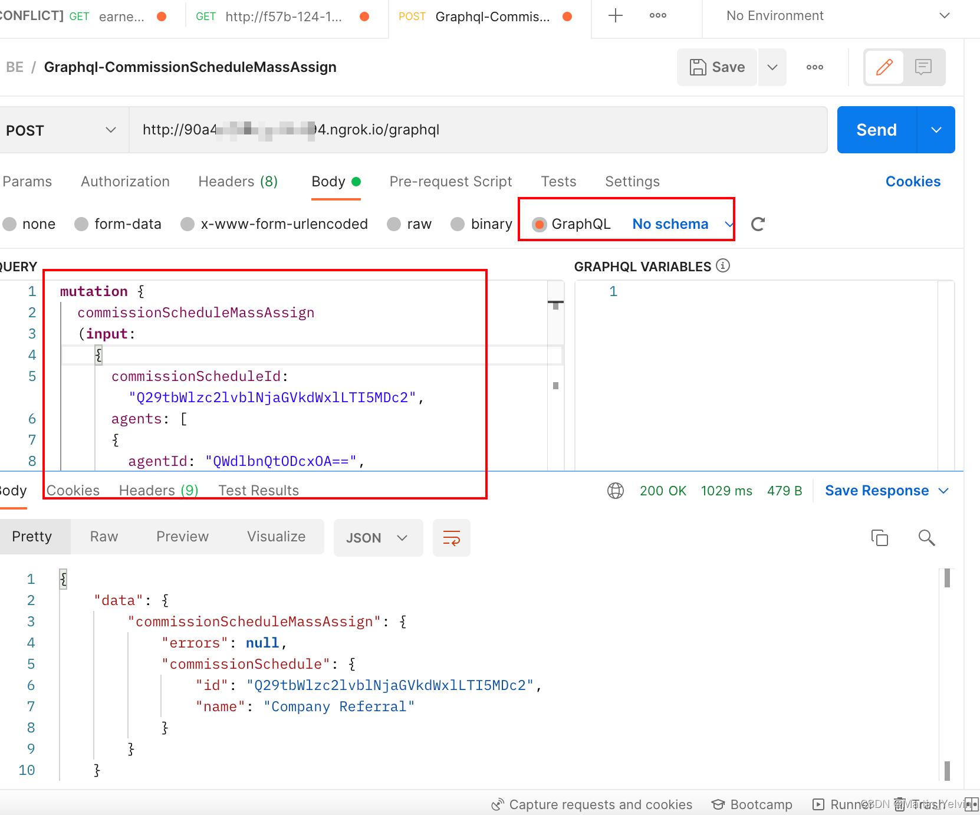Open the tab options ellipsis menu
Screen dimensions: 980x815
pyautogui.click(x=658, y=16)
